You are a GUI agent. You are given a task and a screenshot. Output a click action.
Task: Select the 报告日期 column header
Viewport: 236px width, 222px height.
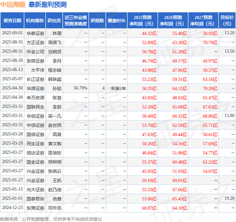point(12,21)
